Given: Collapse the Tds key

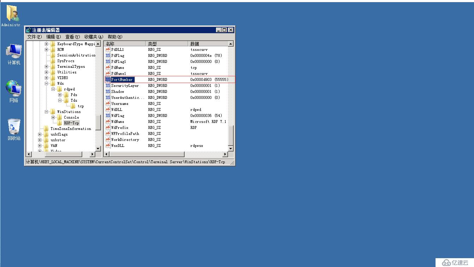Looking at the screenshot, I should [x=60, y=100].
